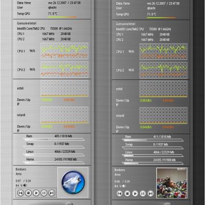Click the speaker volume icon in the dark right panel
Viewport: 205px width, 205px height.
(x=124, y=186)
